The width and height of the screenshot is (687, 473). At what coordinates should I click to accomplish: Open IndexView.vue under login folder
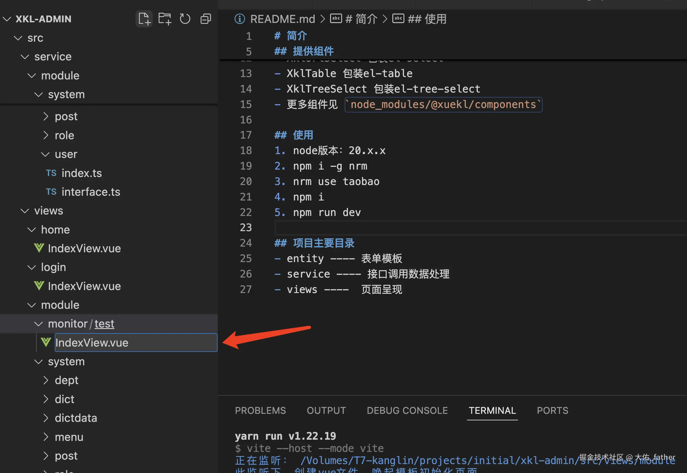(84, 286)
